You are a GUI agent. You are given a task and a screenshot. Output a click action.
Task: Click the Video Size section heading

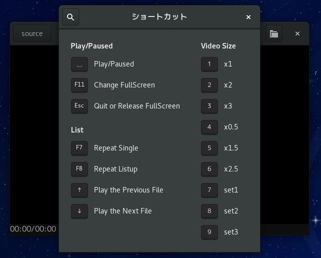click(218, 46)
